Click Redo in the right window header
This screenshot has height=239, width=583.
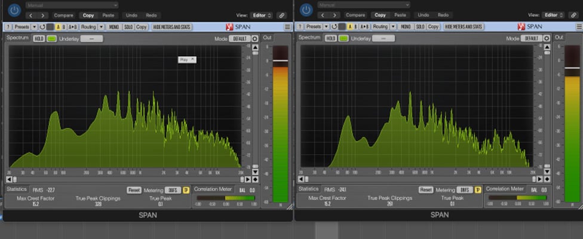(443, 16)
